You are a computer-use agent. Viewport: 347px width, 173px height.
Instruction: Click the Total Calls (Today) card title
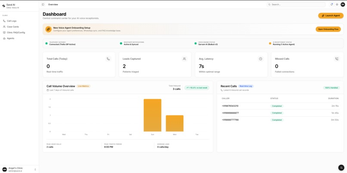point(57,59)
